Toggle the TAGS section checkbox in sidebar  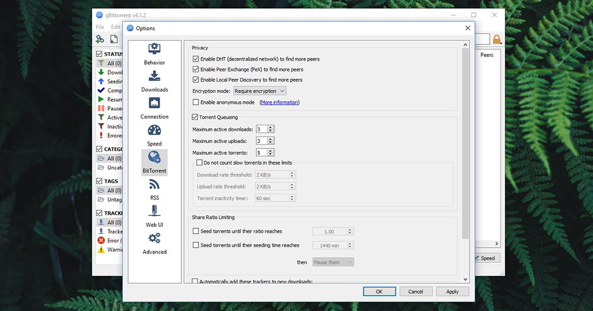[x=99, y=181]
